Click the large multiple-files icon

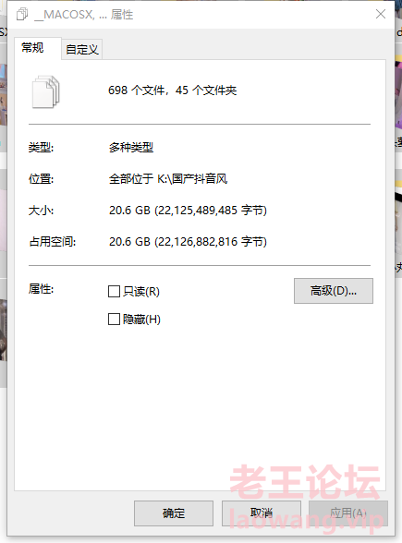46,91
